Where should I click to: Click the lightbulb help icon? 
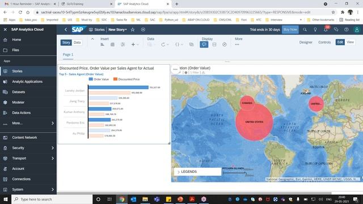click(x=315, y=29)
